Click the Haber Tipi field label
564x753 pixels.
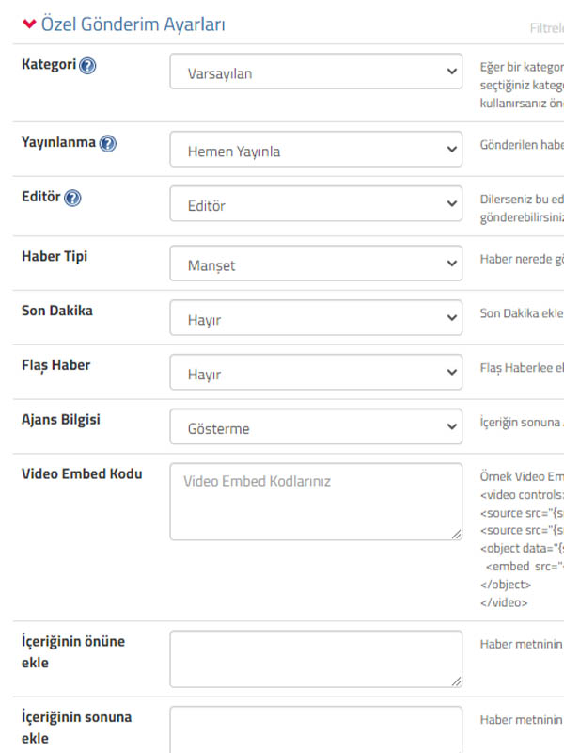tap(55, 256)
